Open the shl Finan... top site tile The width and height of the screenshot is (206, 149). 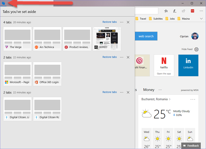point(142,65)
